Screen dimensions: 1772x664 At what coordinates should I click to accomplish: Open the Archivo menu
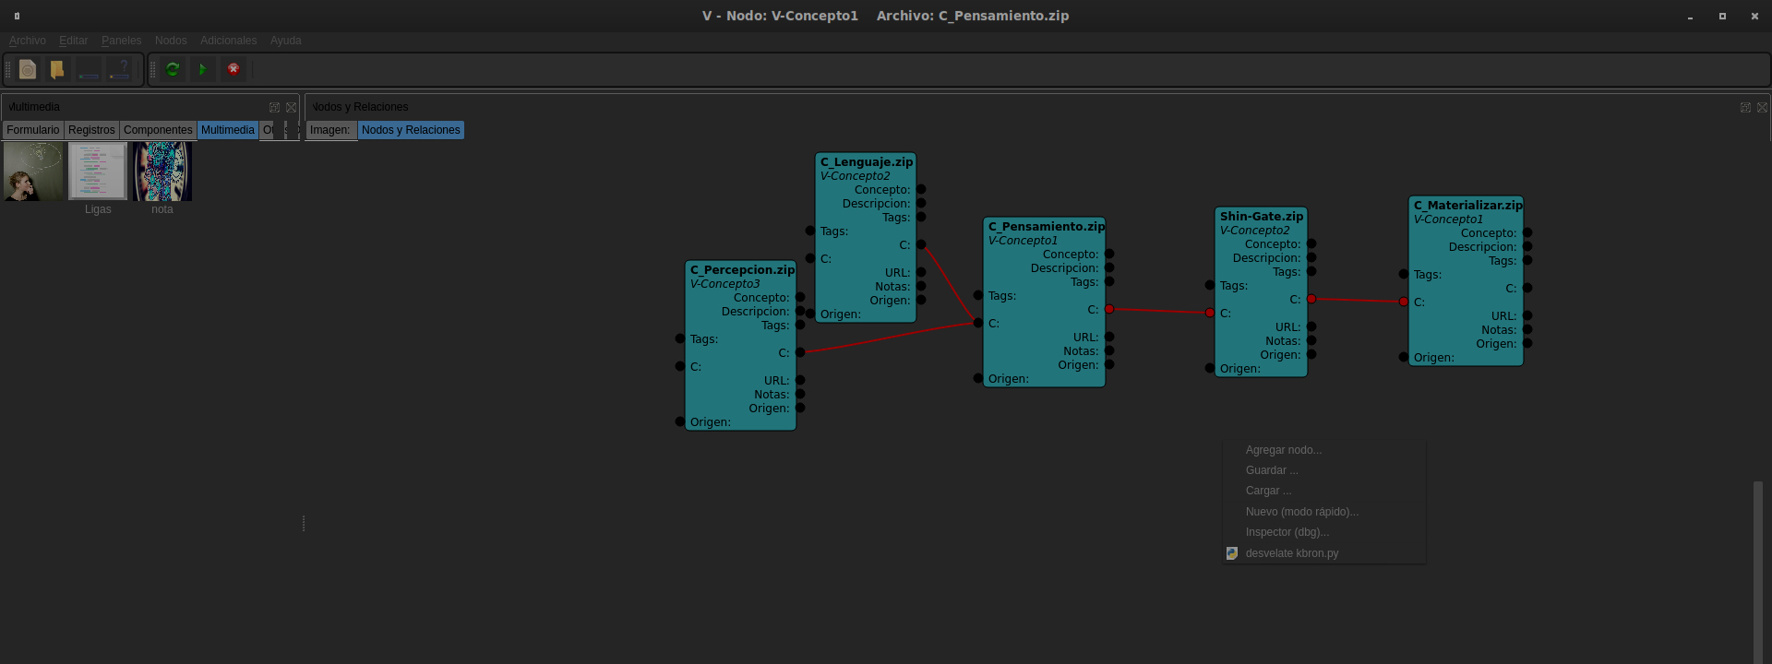pyautogui.click(x=28, y=41)
